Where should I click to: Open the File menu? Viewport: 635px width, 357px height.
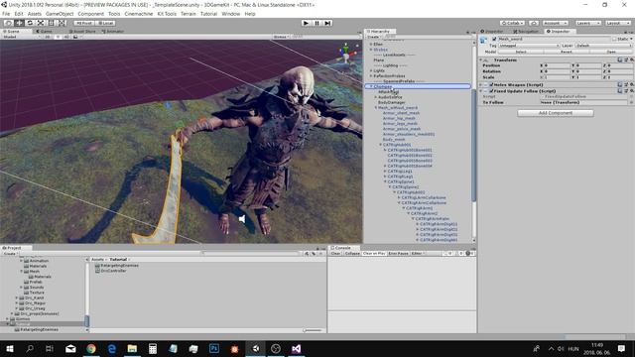(6, 14)
